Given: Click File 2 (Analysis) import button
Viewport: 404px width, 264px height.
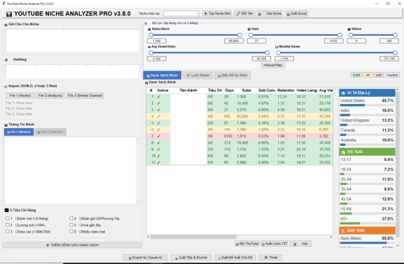Looking at the screenshot, I should [x=50, y=95].
